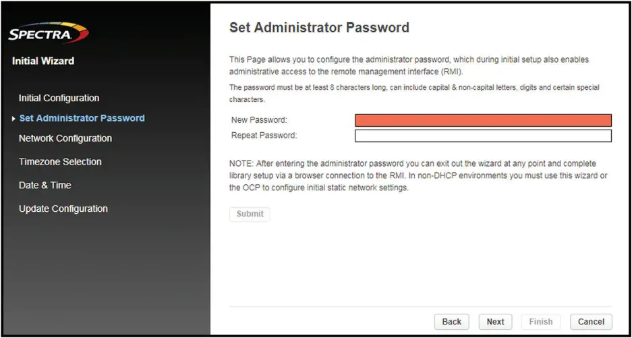Switch to the Date & Time step

tap(45, 185)
